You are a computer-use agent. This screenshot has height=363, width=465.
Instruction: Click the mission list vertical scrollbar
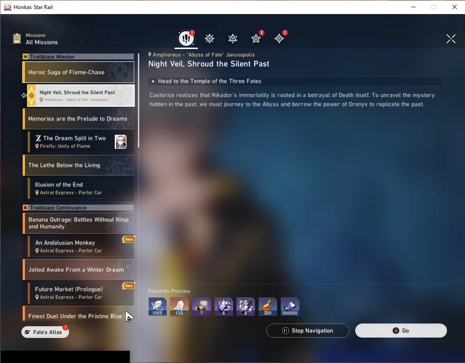click(138, 101)
